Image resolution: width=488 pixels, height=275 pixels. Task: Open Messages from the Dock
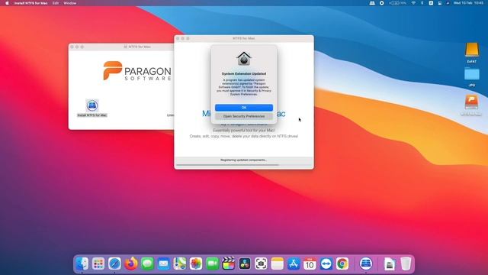pos(147,264)
